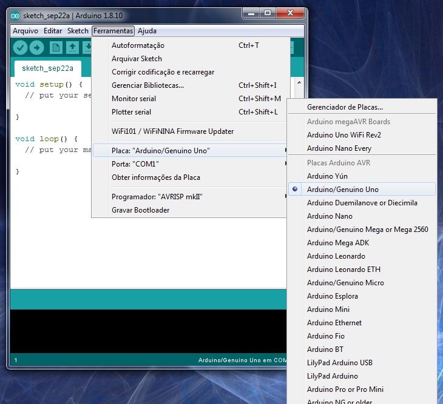443x404 pixels.
Task: Open Gerenciador de Placas
Action: 345,107
